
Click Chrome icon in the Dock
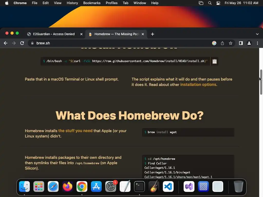pyautogui.click(x=82, y=186)
